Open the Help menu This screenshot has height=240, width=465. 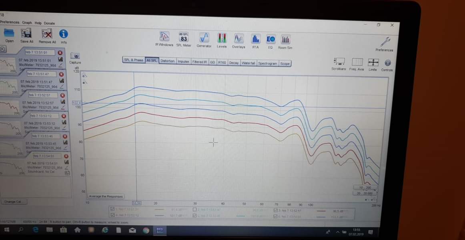[x=38, y=23]
